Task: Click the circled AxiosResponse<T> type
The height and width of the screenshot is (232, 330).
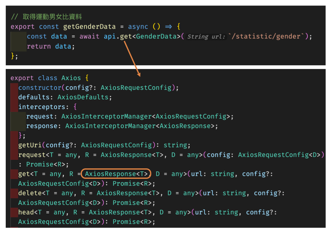Action: (x=116, y=174)
